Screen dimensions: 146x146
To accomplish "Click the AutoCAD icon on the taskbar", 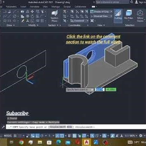I will [x=86, y=142].
